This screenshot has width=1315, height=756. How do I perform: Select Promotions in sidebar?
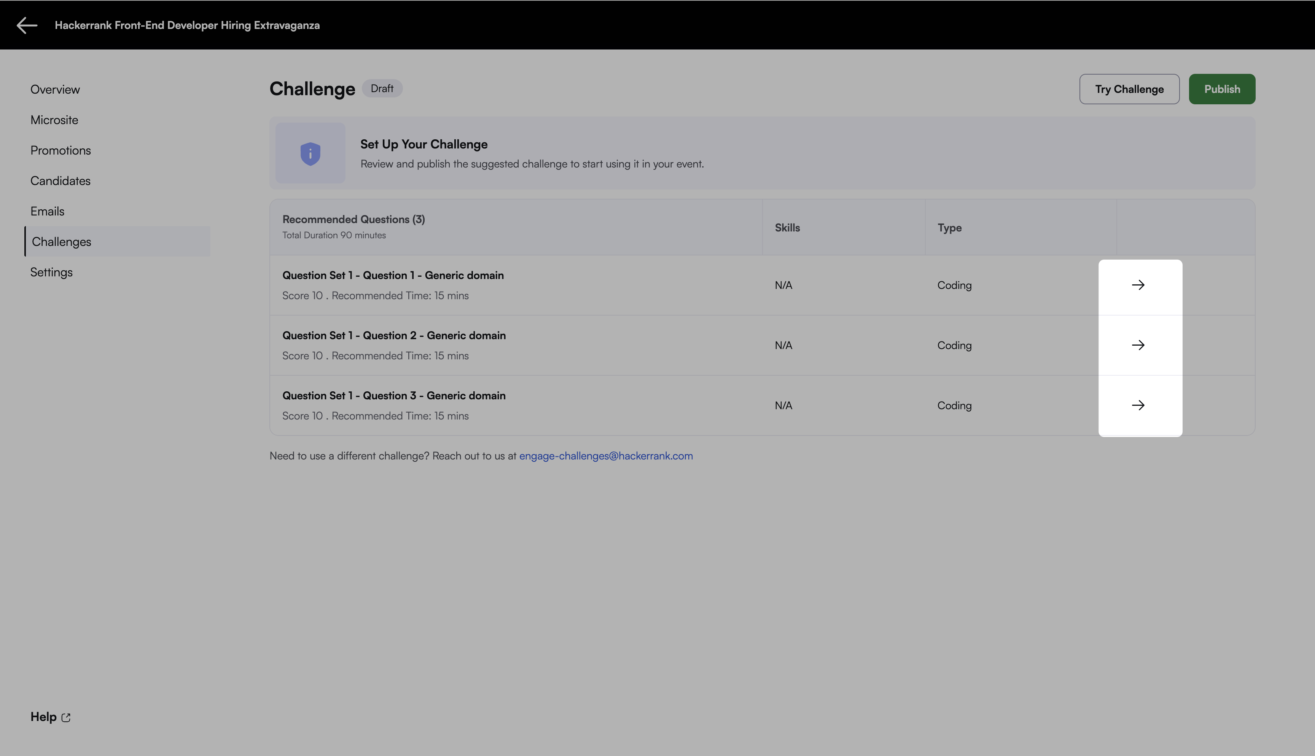click(61, 151)
